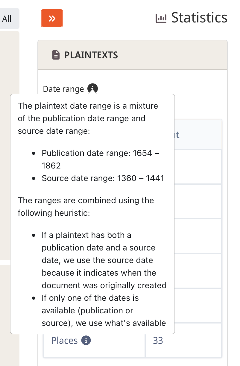Click the 'ranges are combined' heuristic sentence
The height and width of the screenshot is (366, 240).
86,207
